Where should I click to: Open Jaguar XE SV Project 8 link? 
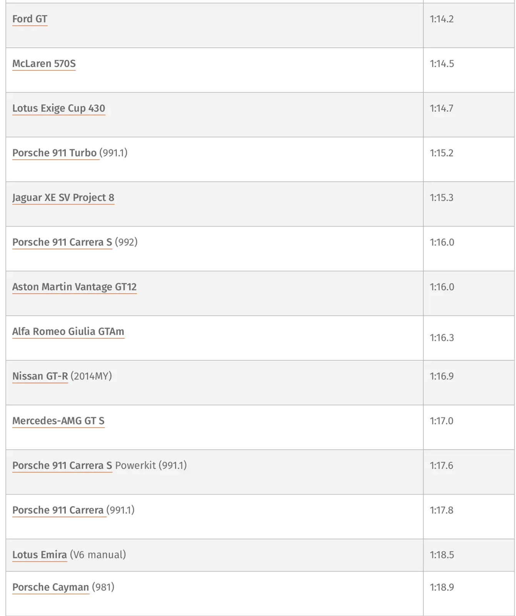pyautogui.click(x=63, y=198)
